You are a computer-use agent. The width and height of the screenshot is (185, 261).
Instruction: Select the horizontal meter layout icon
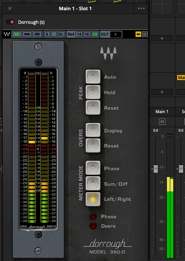tap(27, 34)
